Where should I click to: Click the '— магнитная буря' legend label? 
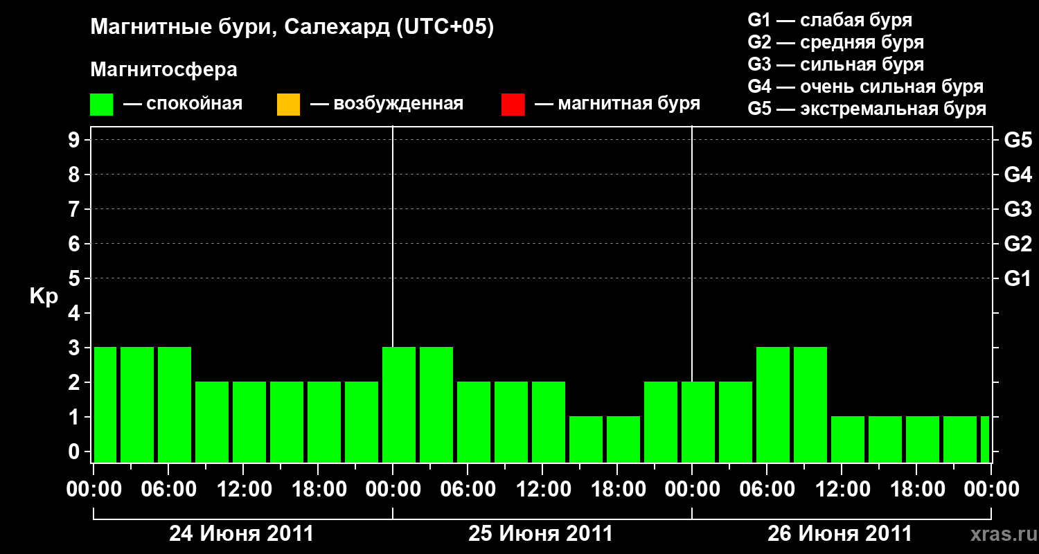(x=618, y=104)
